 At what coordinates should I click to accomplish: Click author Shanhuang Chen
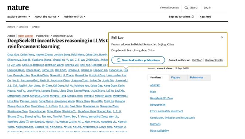click(x=18, y=111)
